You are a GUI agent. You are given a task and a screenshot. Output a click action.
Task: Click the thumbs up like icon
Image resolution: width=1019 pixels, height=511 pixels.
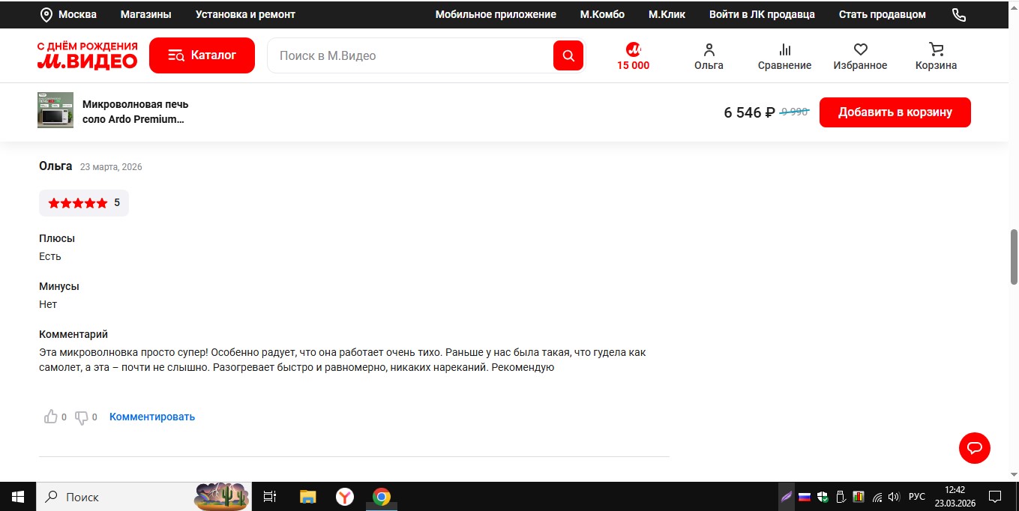pyautogui.click(x=51, y=417)
